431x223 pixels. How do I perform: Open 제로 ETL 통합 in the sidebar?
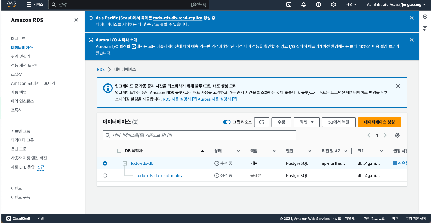tap(23, 167)
